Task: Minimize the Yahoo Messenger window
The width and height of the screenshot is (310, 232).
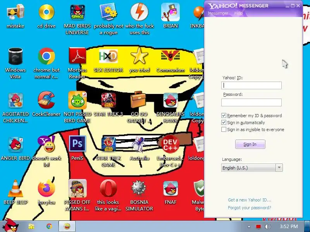Action: 287,6
